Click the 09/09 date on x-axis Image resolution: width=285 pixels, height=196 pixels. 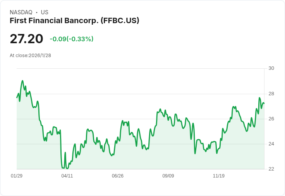tap(168, 176)
